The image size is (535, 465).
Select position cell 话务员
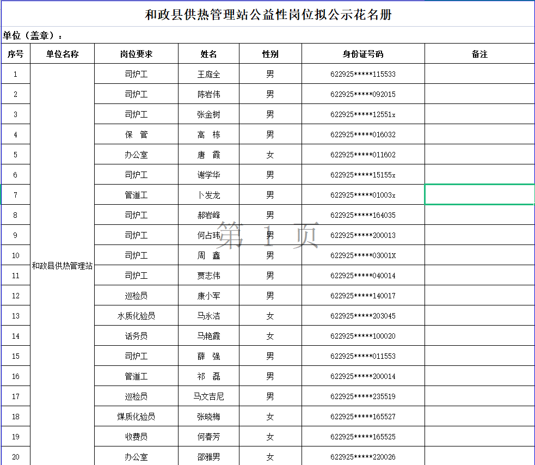(x=136, y=335)
